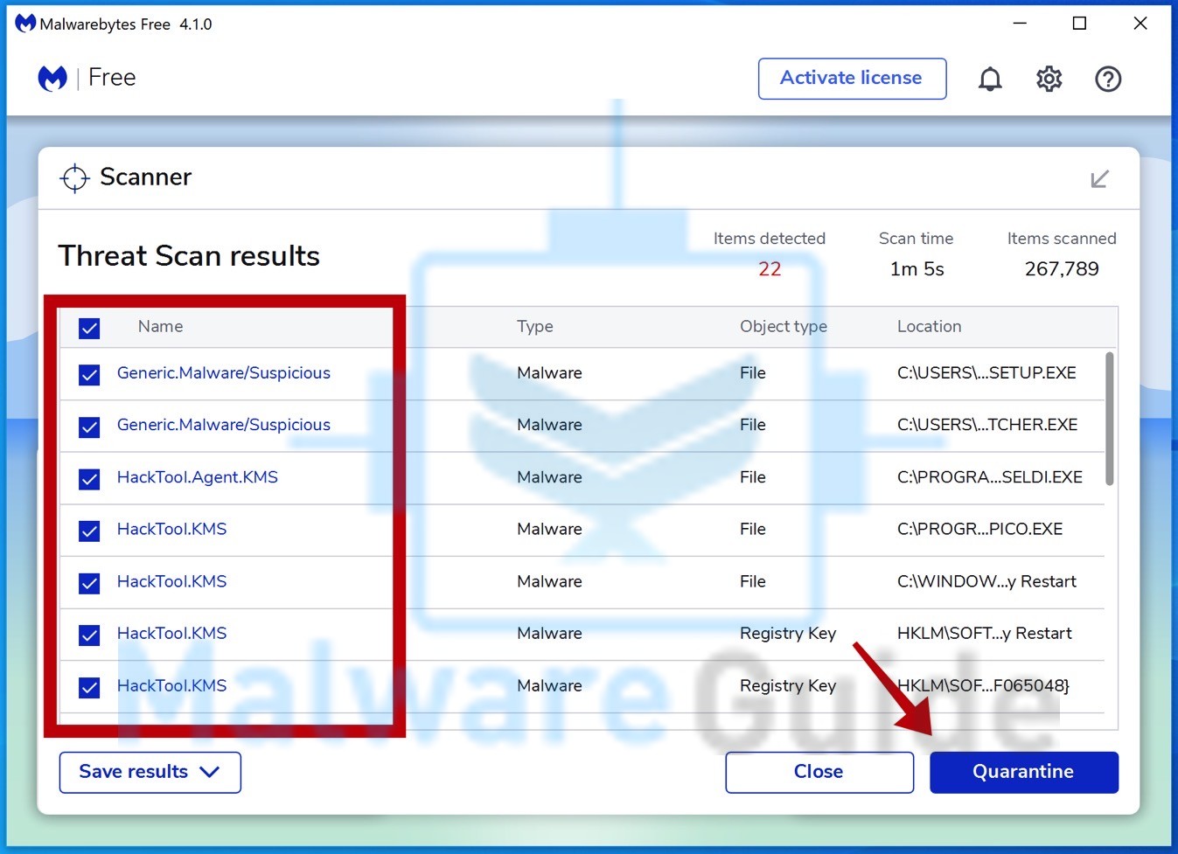Minimize the Malwarebytes window
Viewport: 1178px width, 854px height.
[1020, 24]
